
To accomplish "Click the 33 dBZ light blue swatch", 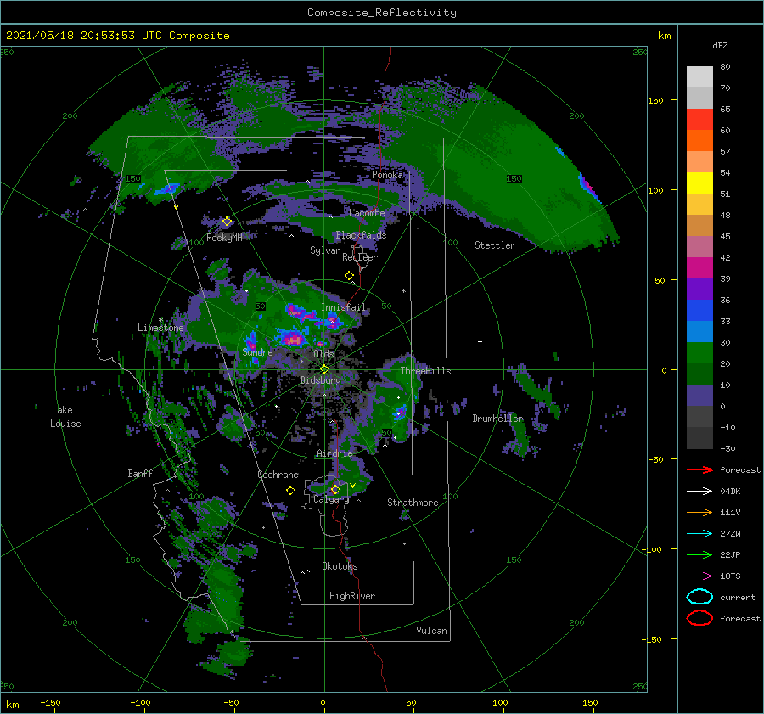I will tap(699, 331).
